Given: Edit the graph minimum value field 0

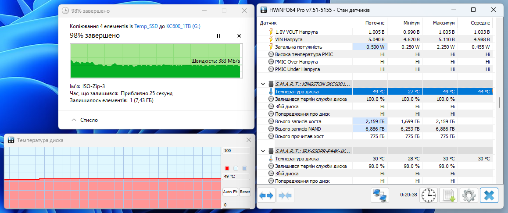Looking at the screenshot, I should click(236, 205).
